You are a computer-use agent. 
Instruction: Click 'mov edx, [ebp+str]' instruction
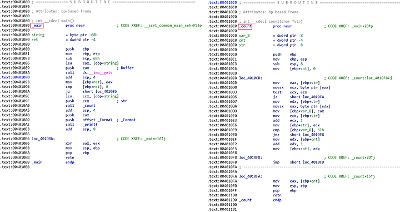click(297, 102)
